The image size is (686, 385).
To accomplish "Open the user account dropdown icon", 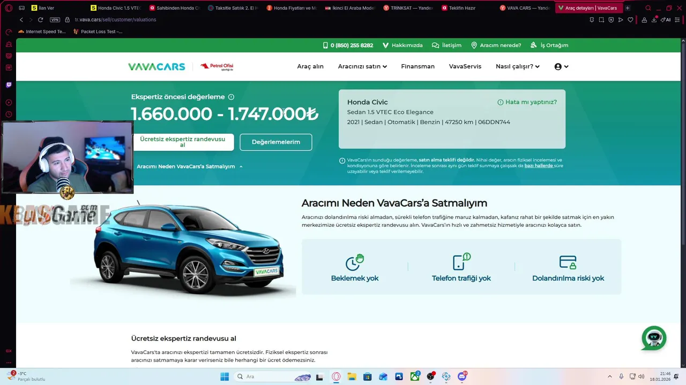I will (x=561, y=67).
